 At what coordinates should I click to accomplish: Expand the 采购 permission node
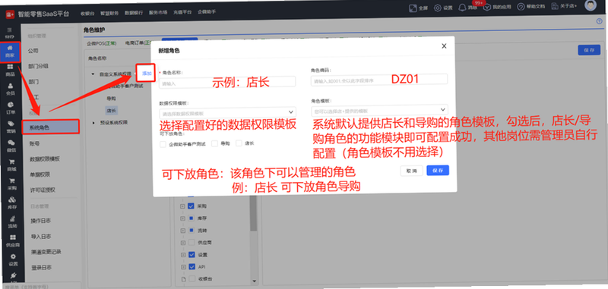pos(182,206)
